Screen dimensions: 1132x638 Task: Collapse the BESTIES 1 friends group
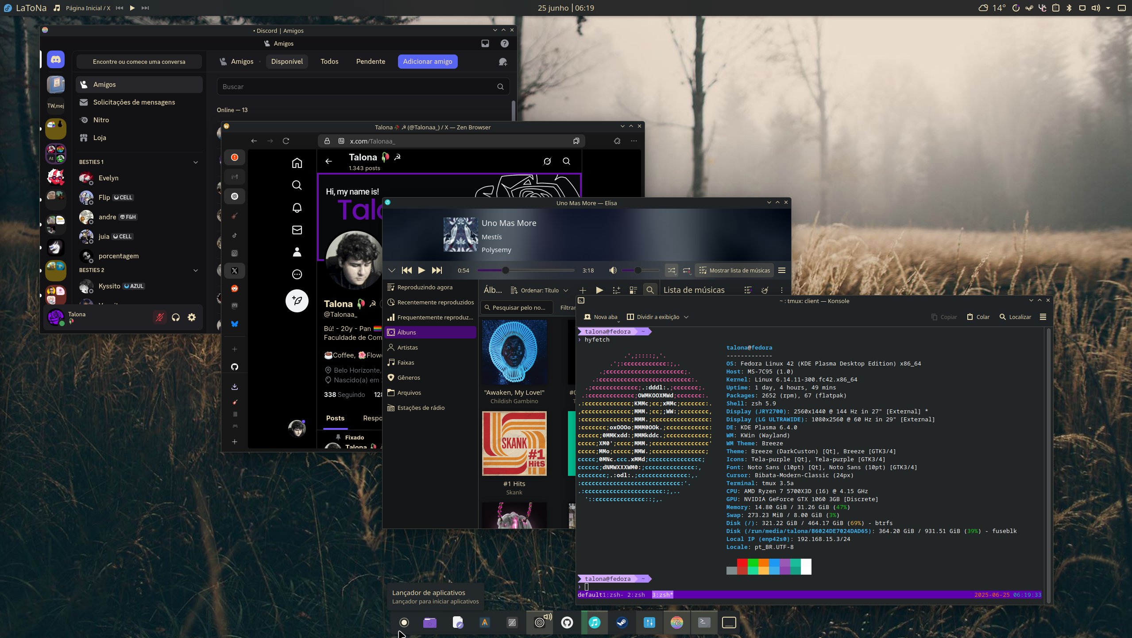click(195, 162)
